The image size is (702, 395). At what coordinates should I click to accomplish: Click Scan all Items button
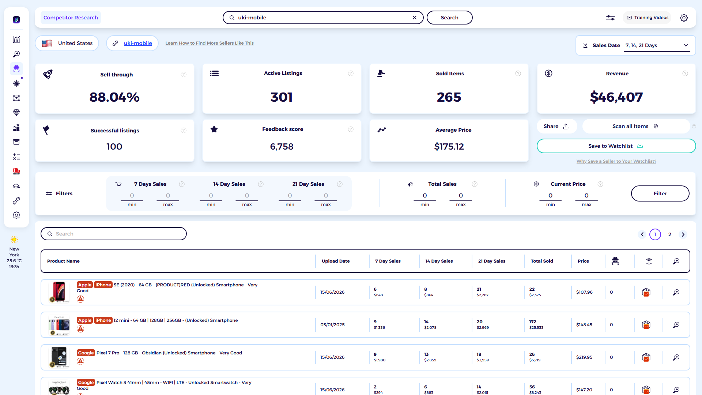[635, 126]
